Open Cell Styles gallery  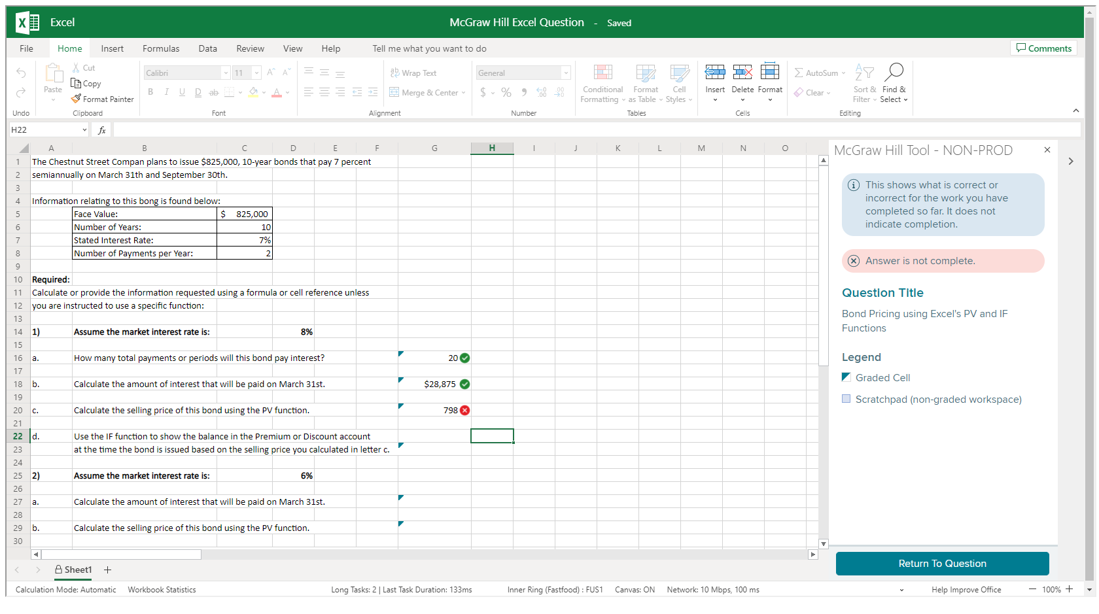click(x=679, y=83)
